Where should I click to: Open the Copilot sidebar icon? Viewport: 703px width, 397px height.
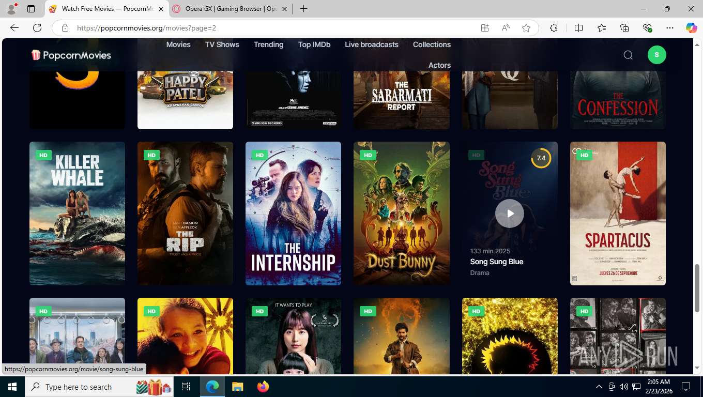tap(692, 28)
